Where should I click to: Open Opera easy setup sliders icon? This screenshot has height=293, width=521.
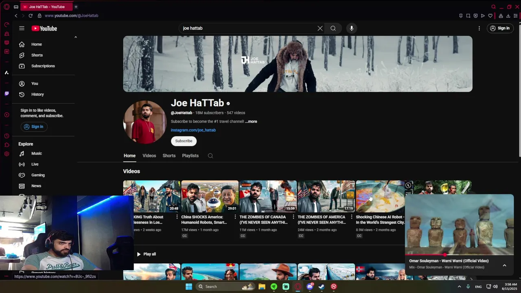click(x=515, y=15)
